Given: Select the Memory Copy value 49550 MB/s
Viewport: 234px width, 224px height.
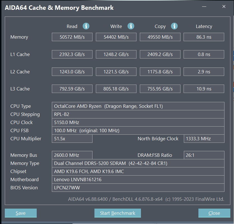Looking at the screenshot, I should (x=160, y=37).
